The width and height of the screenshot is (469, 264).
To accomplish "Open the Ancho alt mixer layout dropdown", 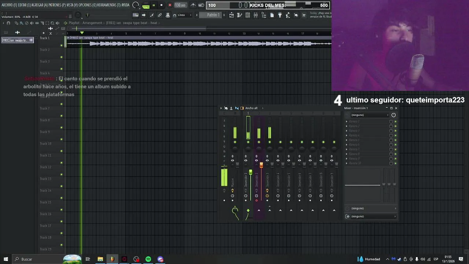I will coord(254,108).
